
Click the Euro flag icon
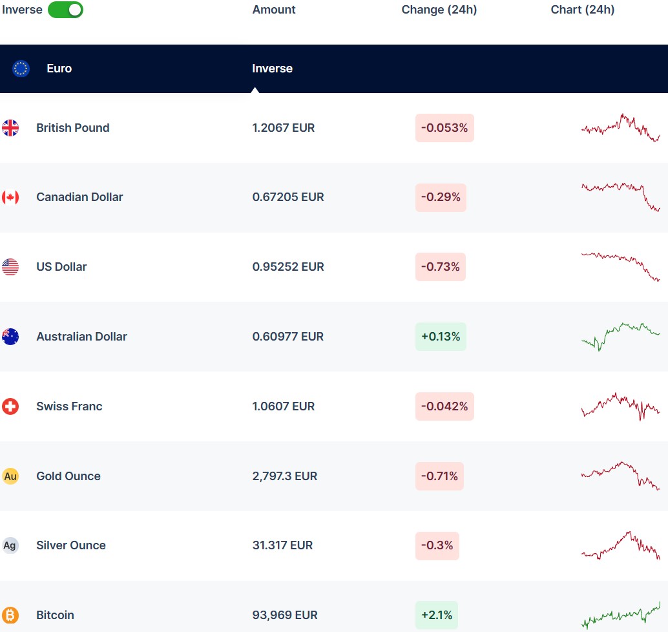[x=21, y=68]
